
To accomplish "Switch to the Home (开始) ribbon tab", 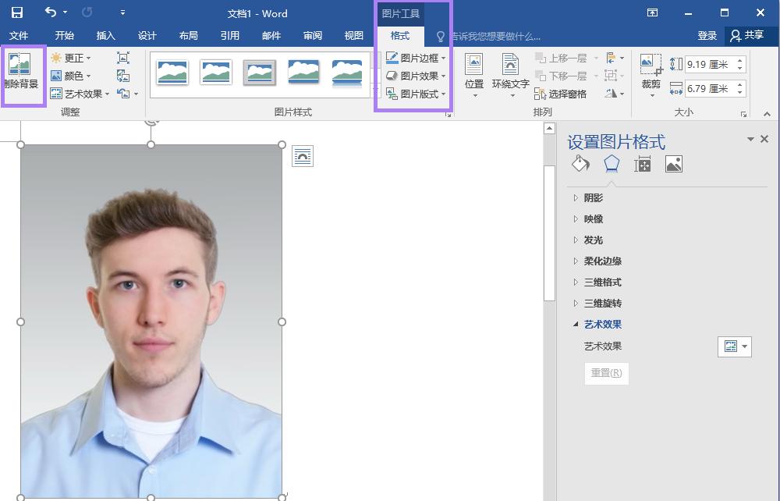I will [64, 35].
